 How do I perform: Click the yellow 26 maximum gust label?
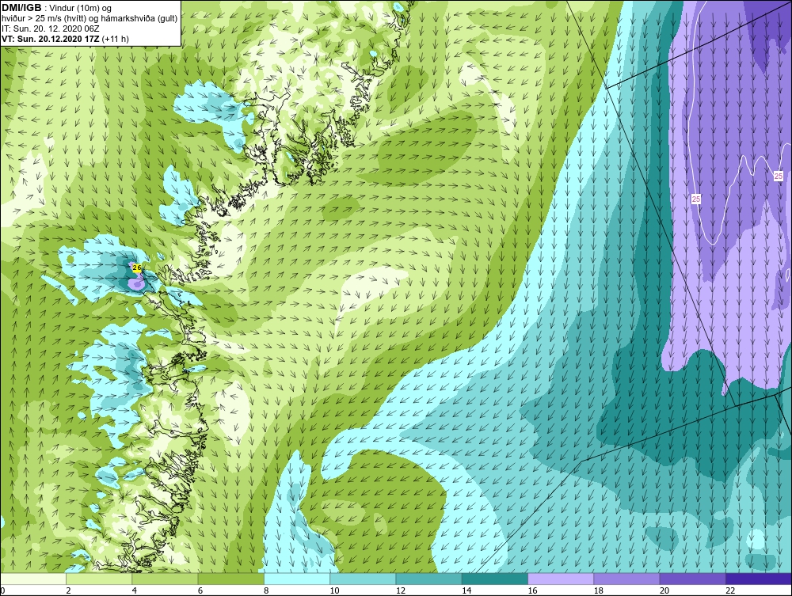pyautogui.click(x=136, y=268)
